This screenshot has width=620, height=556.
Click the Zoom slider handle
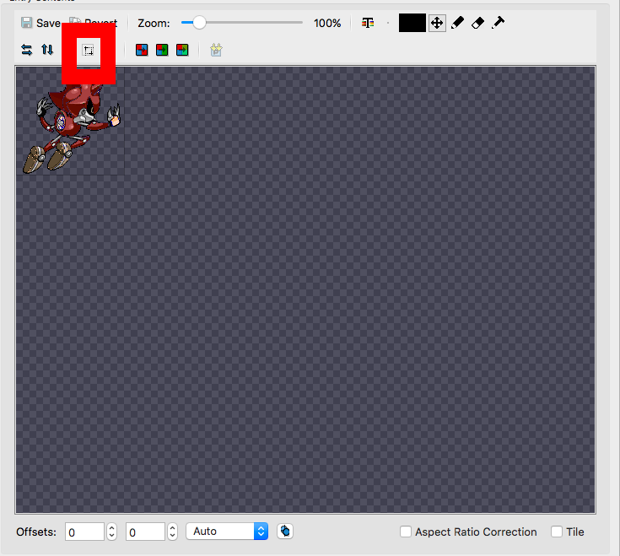pyautogui.click(x=199, y=23)
